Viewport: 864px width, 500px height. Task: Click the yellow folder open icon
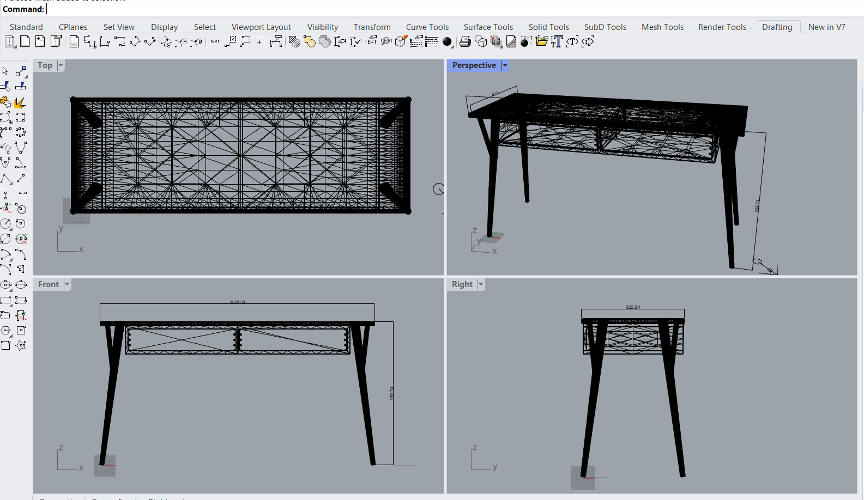coord(542,41)
